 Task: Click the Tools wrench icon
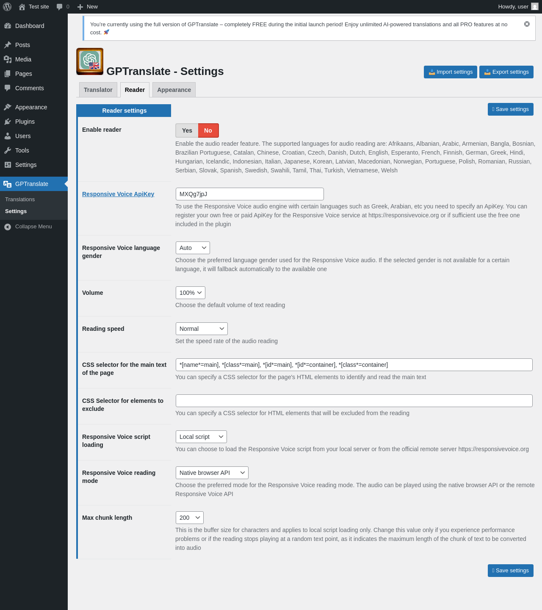(8, 150)
